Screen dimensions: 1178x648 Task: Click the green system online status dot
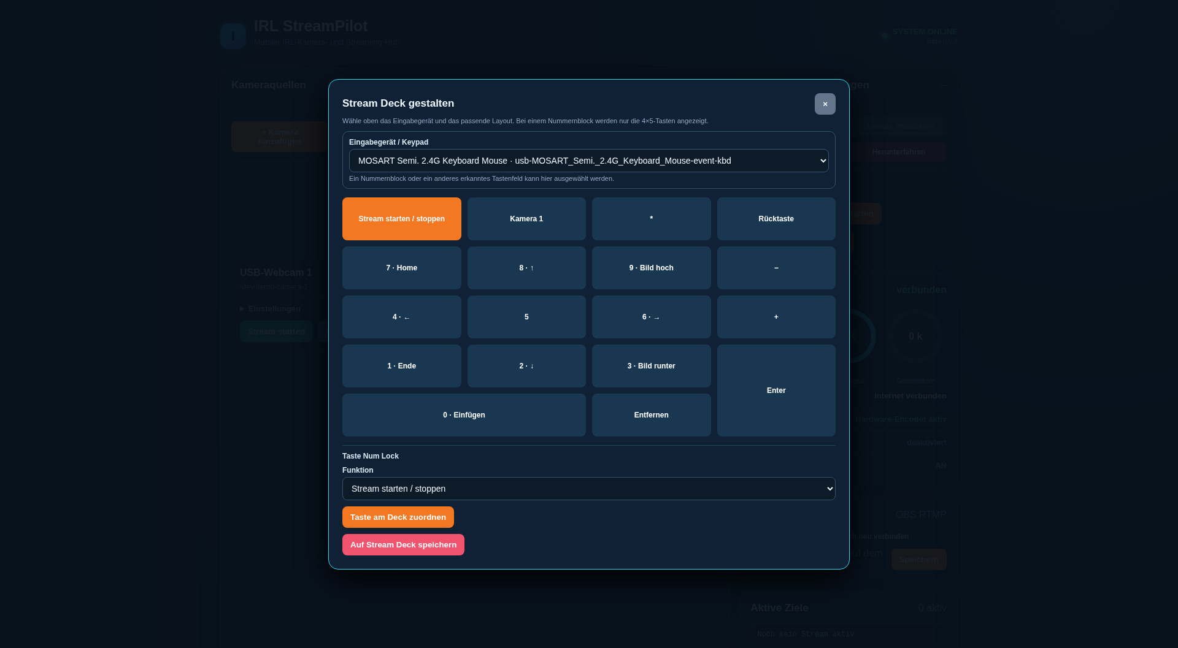point(885,36)
